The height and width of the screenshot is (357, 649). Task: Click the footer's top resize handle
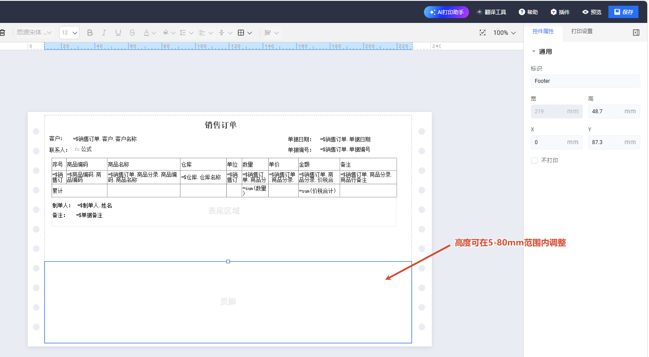(x=228, y=261)
